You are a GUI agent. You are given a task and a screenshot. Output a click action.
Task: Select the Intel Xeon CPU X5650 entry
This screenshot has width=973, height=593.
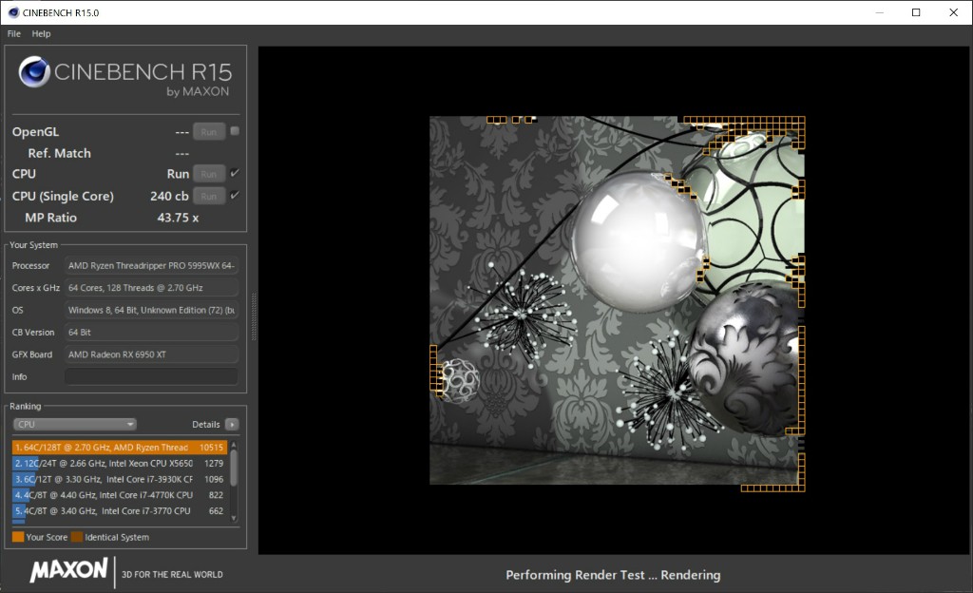(119, 464)
